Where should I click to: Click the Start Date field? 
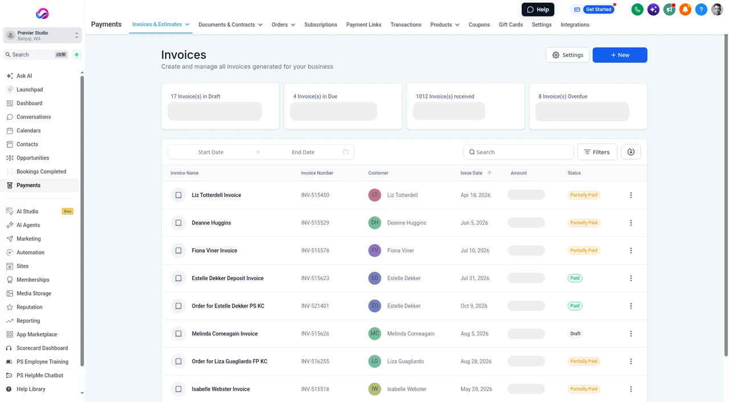(211, 152)
